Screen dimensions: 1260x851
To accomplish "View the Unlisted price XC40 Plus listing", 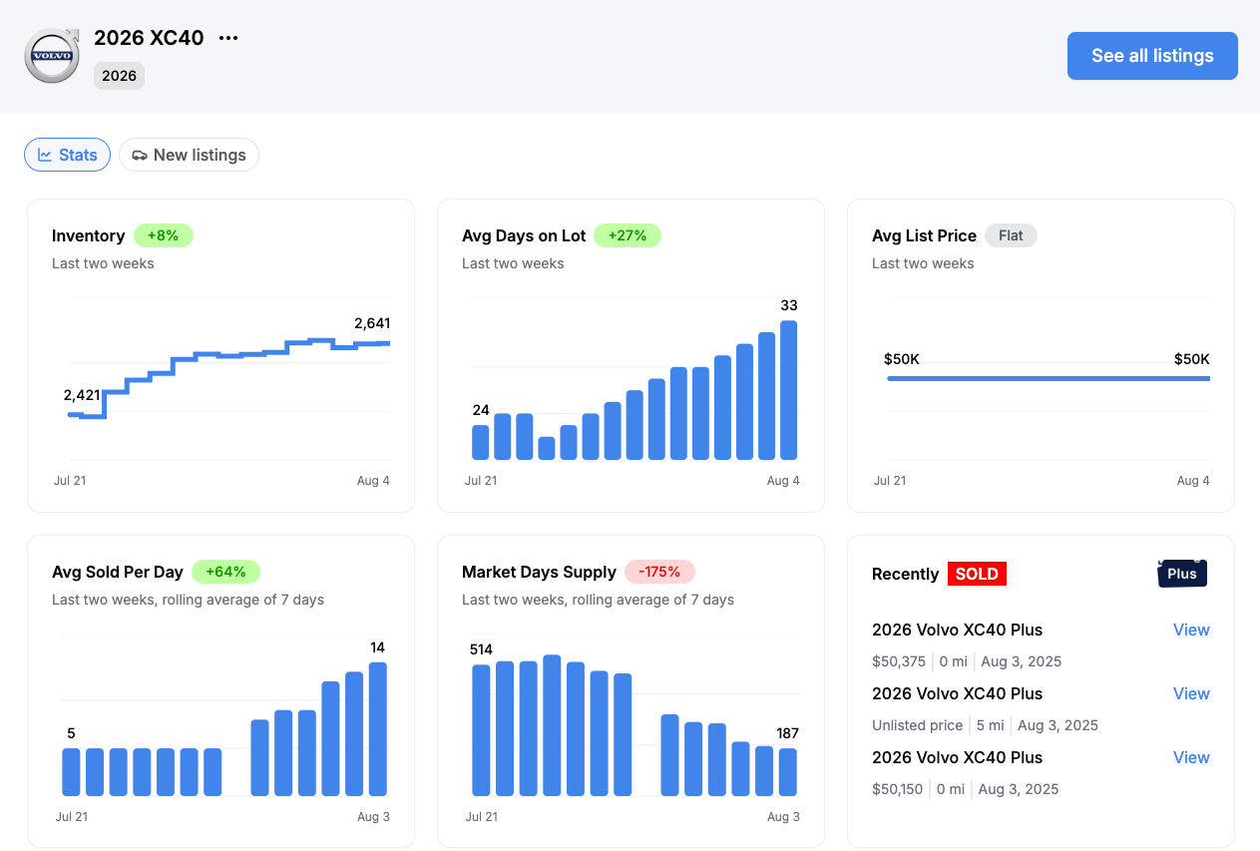I will click(1191, 693).
